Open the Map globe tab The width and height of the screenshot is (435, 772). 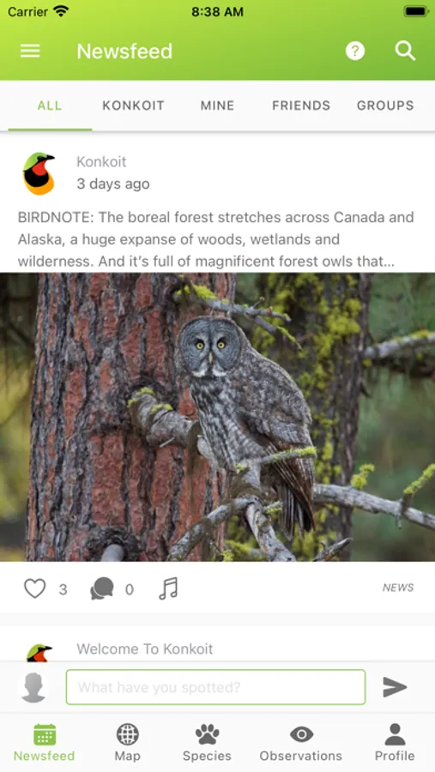[x=128, y=743]
